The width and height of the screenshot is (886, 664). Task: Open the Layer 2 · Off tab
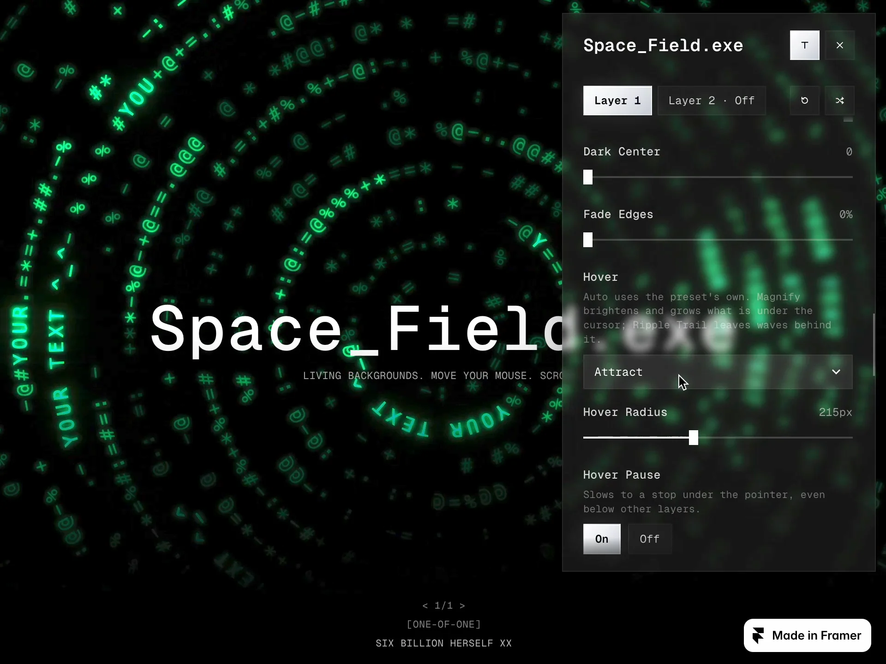711,101
